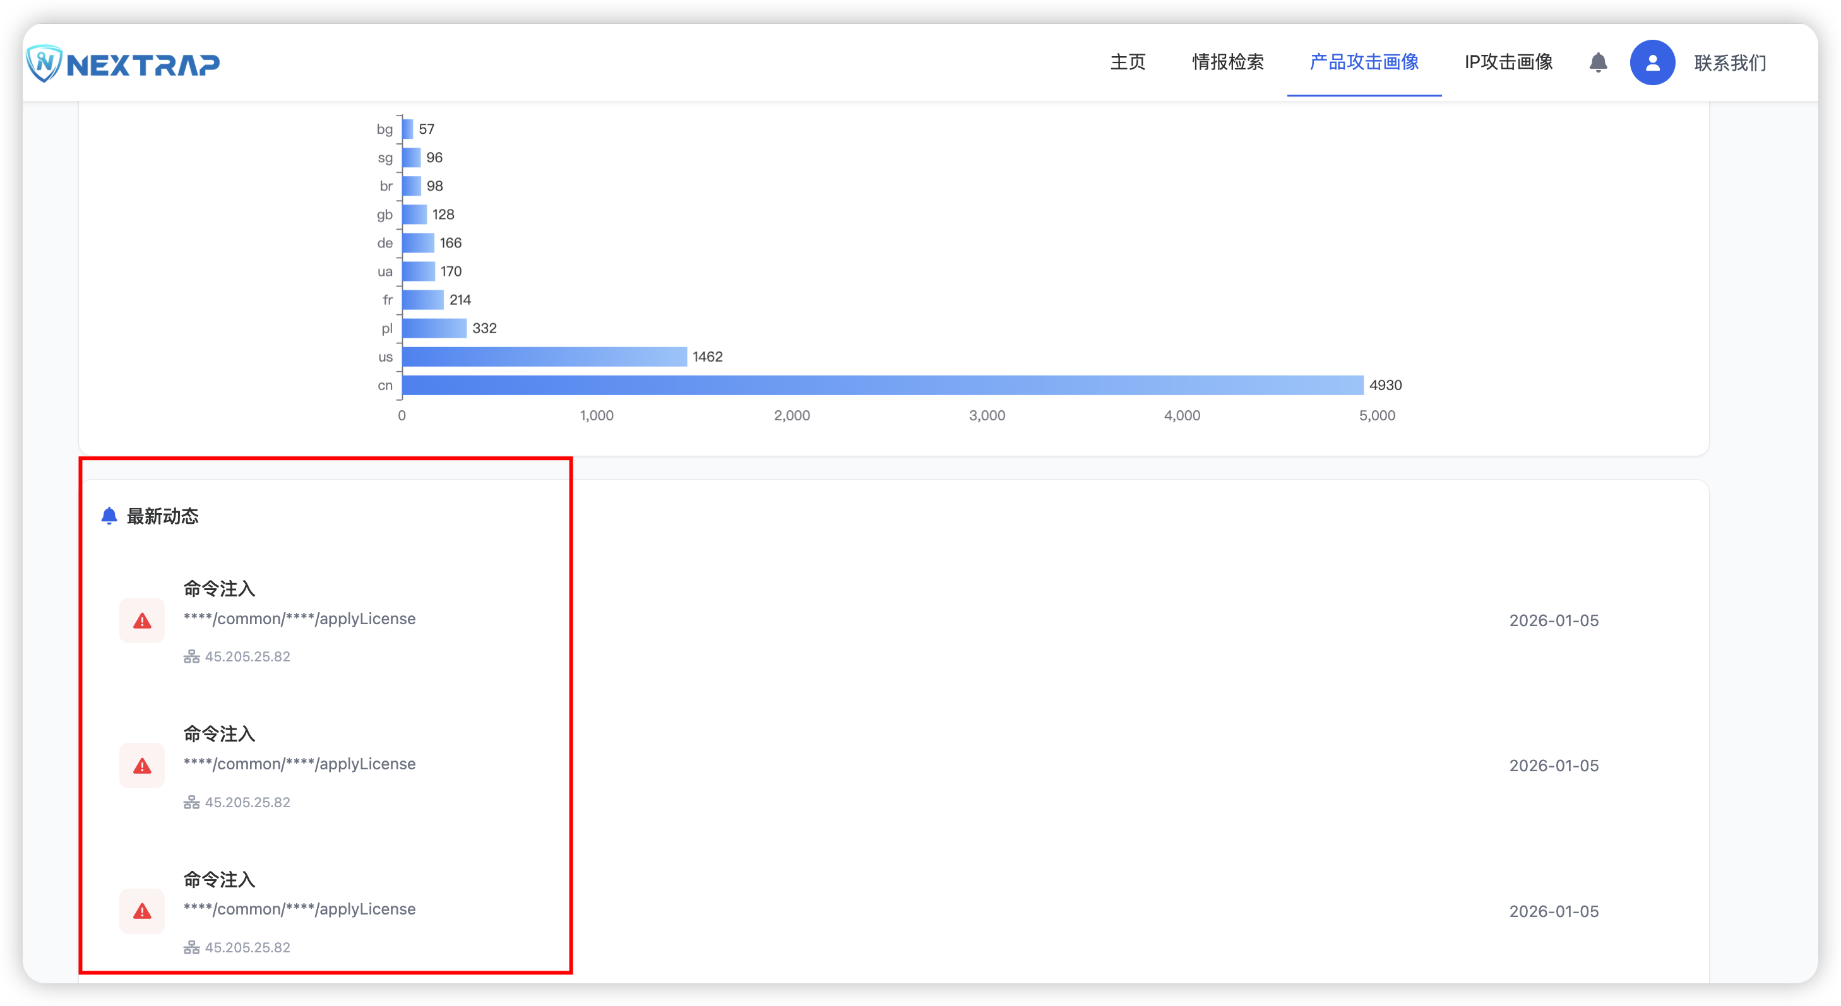Image resolution: width=1841 pixels, height=1006 pixels.
Task: Click the 联系我们 link
Action: 1729,63
